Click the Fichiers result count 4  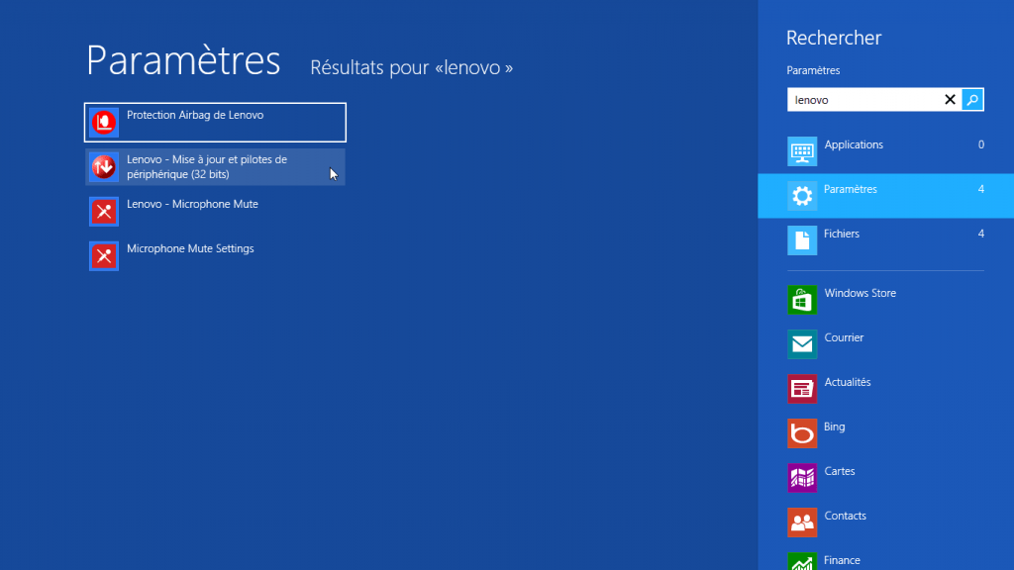pyautogui.click(x=981, y=234)
